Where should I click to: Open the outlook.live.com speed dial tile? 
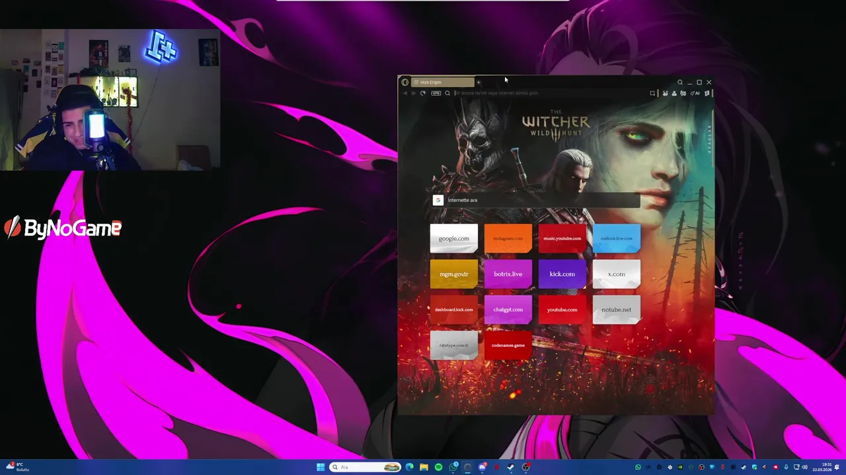(617, 238)
